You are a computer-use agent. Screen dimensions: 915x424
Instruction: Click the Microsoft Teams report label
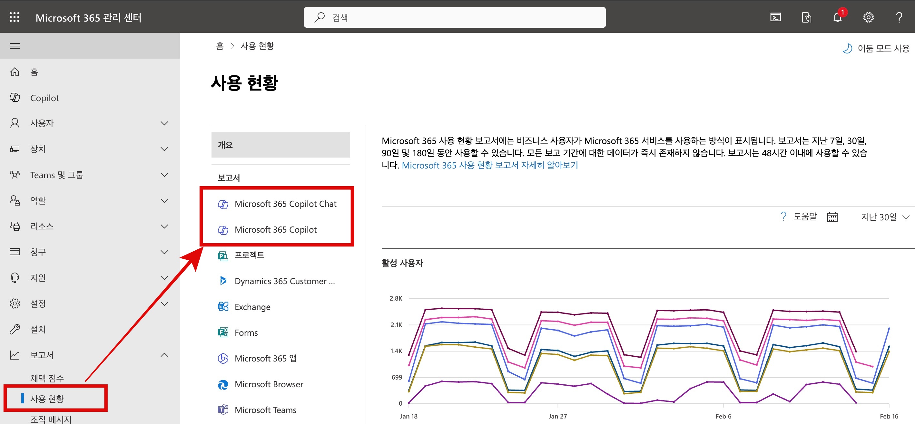tap(265, 410)
